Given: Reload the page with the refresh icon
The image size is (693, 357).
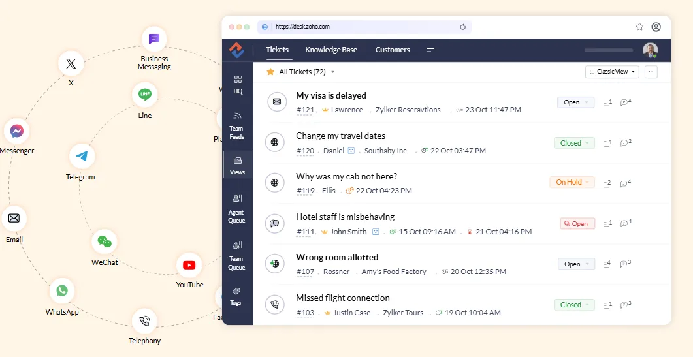Looking at the screenshot, I should 462,27.
